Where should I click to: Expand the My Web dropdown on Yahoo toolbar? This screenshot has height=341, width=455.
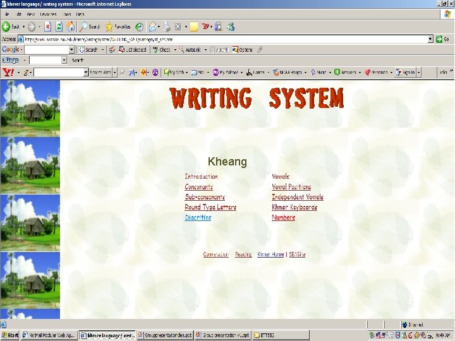(x=186, y=73)
